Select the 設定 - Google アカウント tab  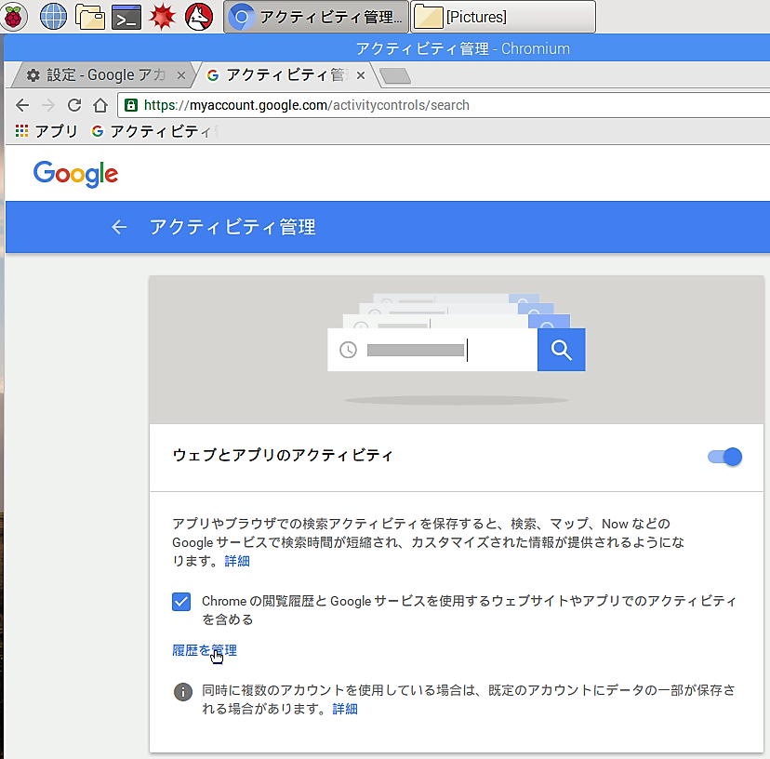click(x=105, y=75)
